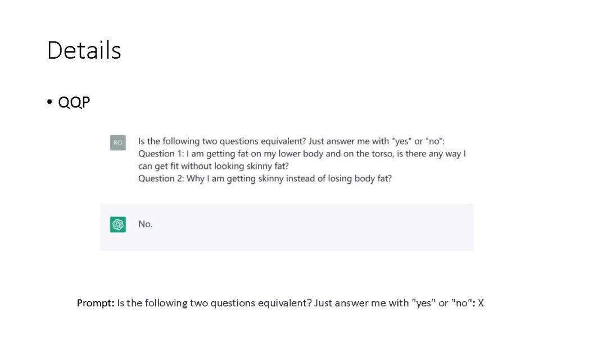Click the line "can get fit without looking skinny fat?"
607x341 pixels.
[214, 166]
